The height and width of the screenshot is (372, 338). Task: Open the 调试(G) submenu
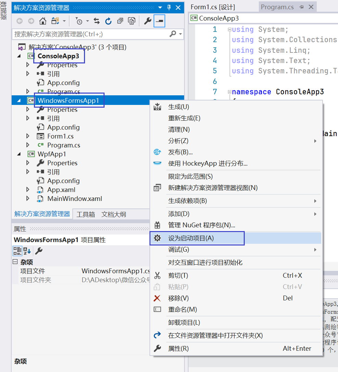(236, 250)
